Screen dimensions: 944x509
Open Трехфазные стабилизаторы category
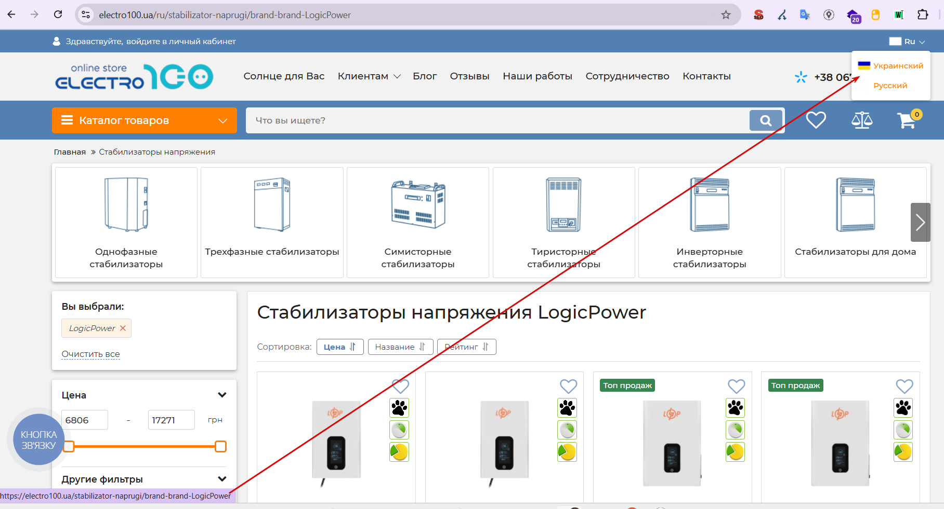pyautogui.click(x=272, y=223)
